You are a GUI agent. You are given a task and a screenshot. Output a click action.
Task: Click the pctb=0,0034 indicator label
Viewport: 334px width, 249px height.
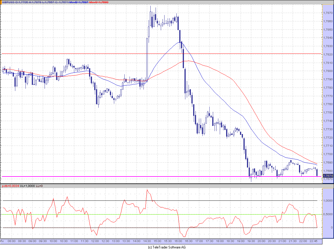11,186
